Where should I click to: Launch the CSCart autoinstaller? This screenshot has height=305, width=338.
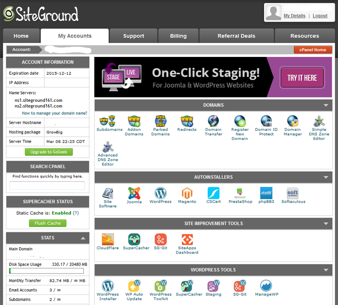point(213,195)
